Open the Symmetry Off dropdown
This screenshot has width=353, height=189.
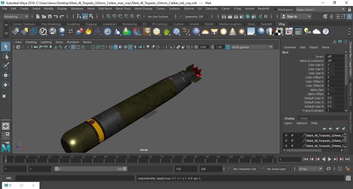pos(196,16)
